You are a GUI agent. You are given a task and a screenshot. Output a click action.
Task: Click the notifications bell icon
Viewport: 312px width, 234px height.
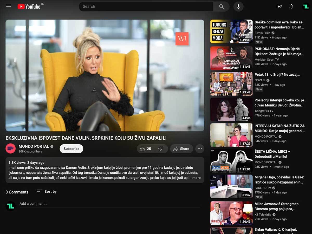point(291,6)
